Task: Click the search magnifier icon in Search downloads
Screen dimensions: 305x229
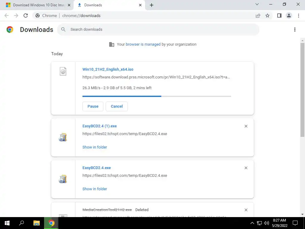Action: click(63, 30)
